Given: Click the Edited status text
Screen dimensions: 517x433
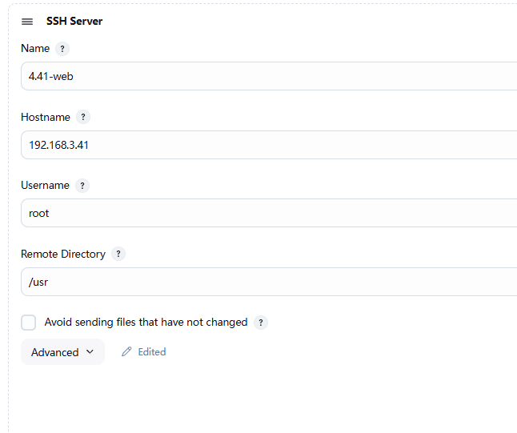Looking at the screenshot, I should pos(152,352).
